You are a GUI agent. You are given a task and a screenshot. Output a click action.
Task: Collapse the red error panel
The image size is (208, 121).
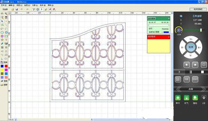[169, 37]
